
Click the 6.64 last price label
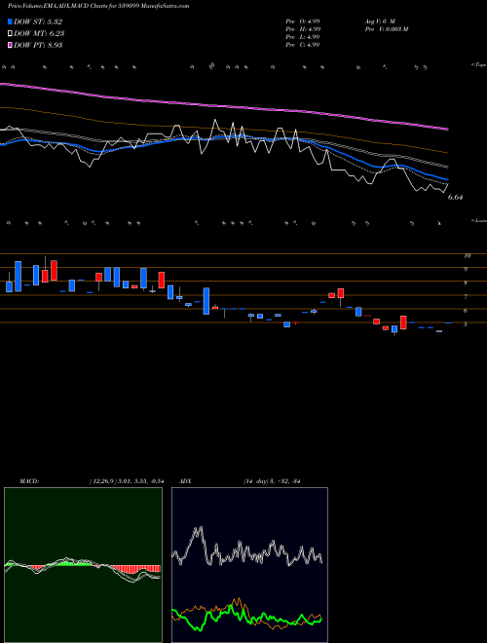[455, 197]
